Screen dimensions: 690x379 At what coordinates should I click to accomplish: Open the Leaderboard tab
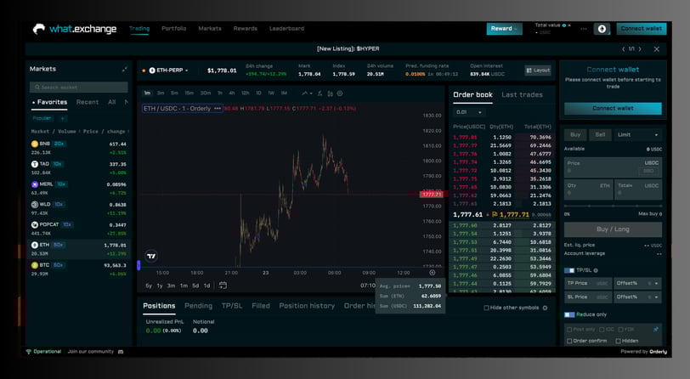[286, 29]
